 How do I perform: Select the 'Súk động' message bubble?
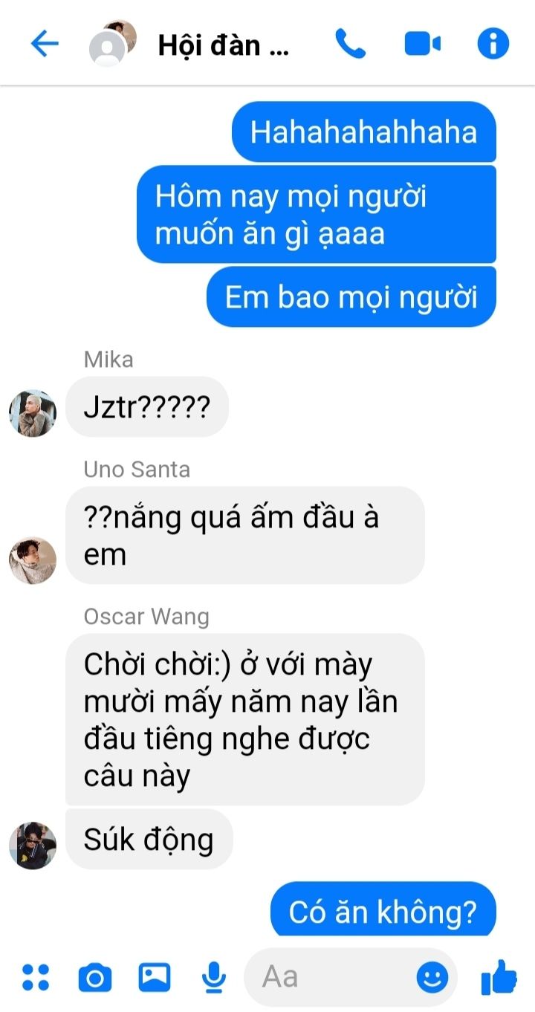point(149,840)
